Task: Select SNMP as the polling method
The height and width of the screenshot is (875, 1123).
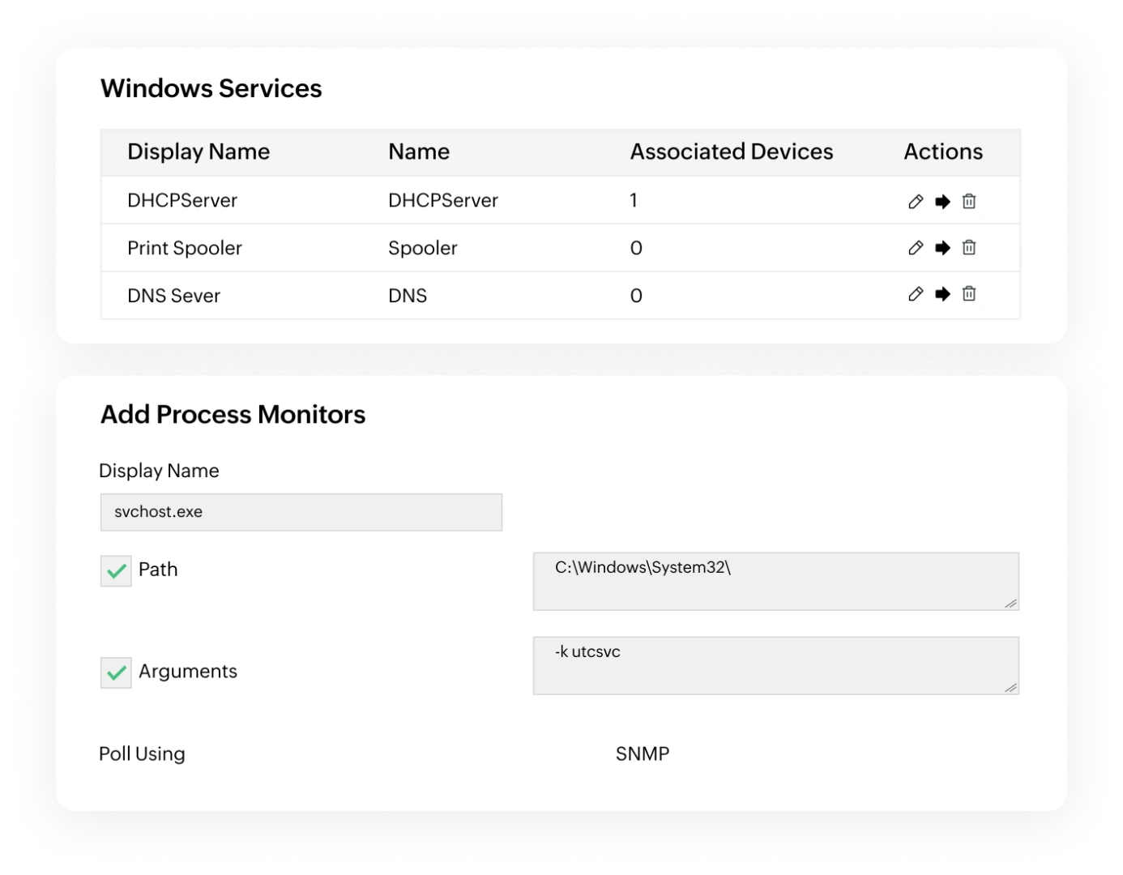Action: 642,753
